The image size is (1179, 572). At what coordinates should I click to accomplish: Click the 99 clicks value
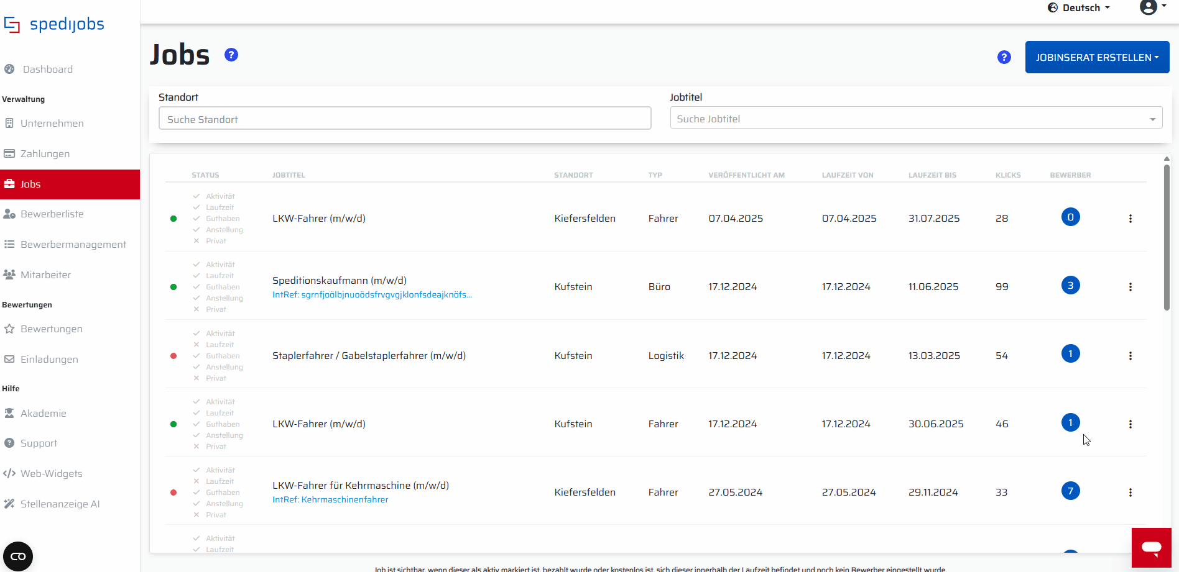tap(1002, 286)
